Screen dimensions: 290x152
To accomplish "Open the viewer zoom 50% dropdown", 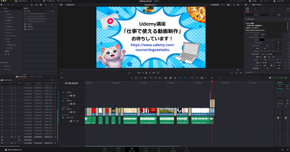I will (62, 5).
